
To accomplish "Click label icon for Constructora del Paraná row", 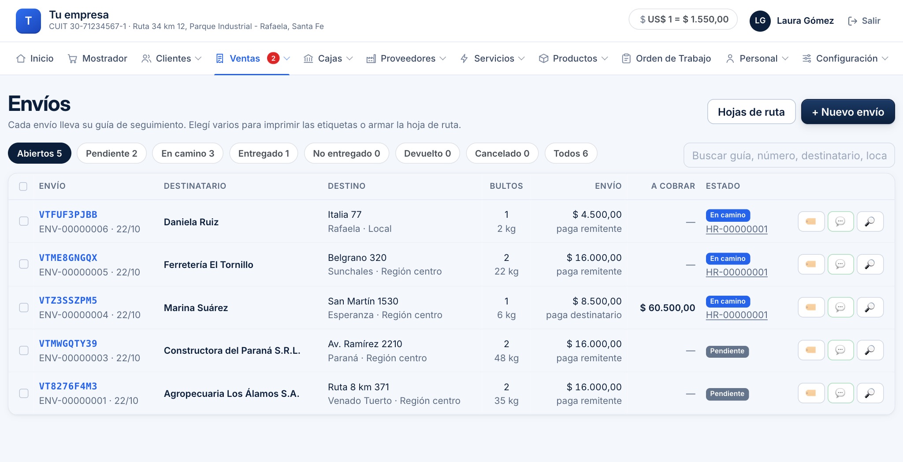I will pos(811,350).
